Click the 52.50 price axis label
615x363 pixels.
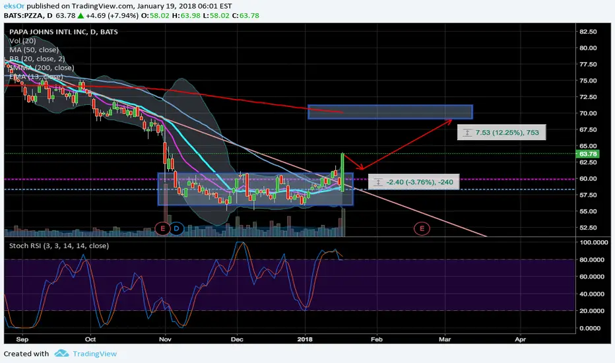pos(588,228)
